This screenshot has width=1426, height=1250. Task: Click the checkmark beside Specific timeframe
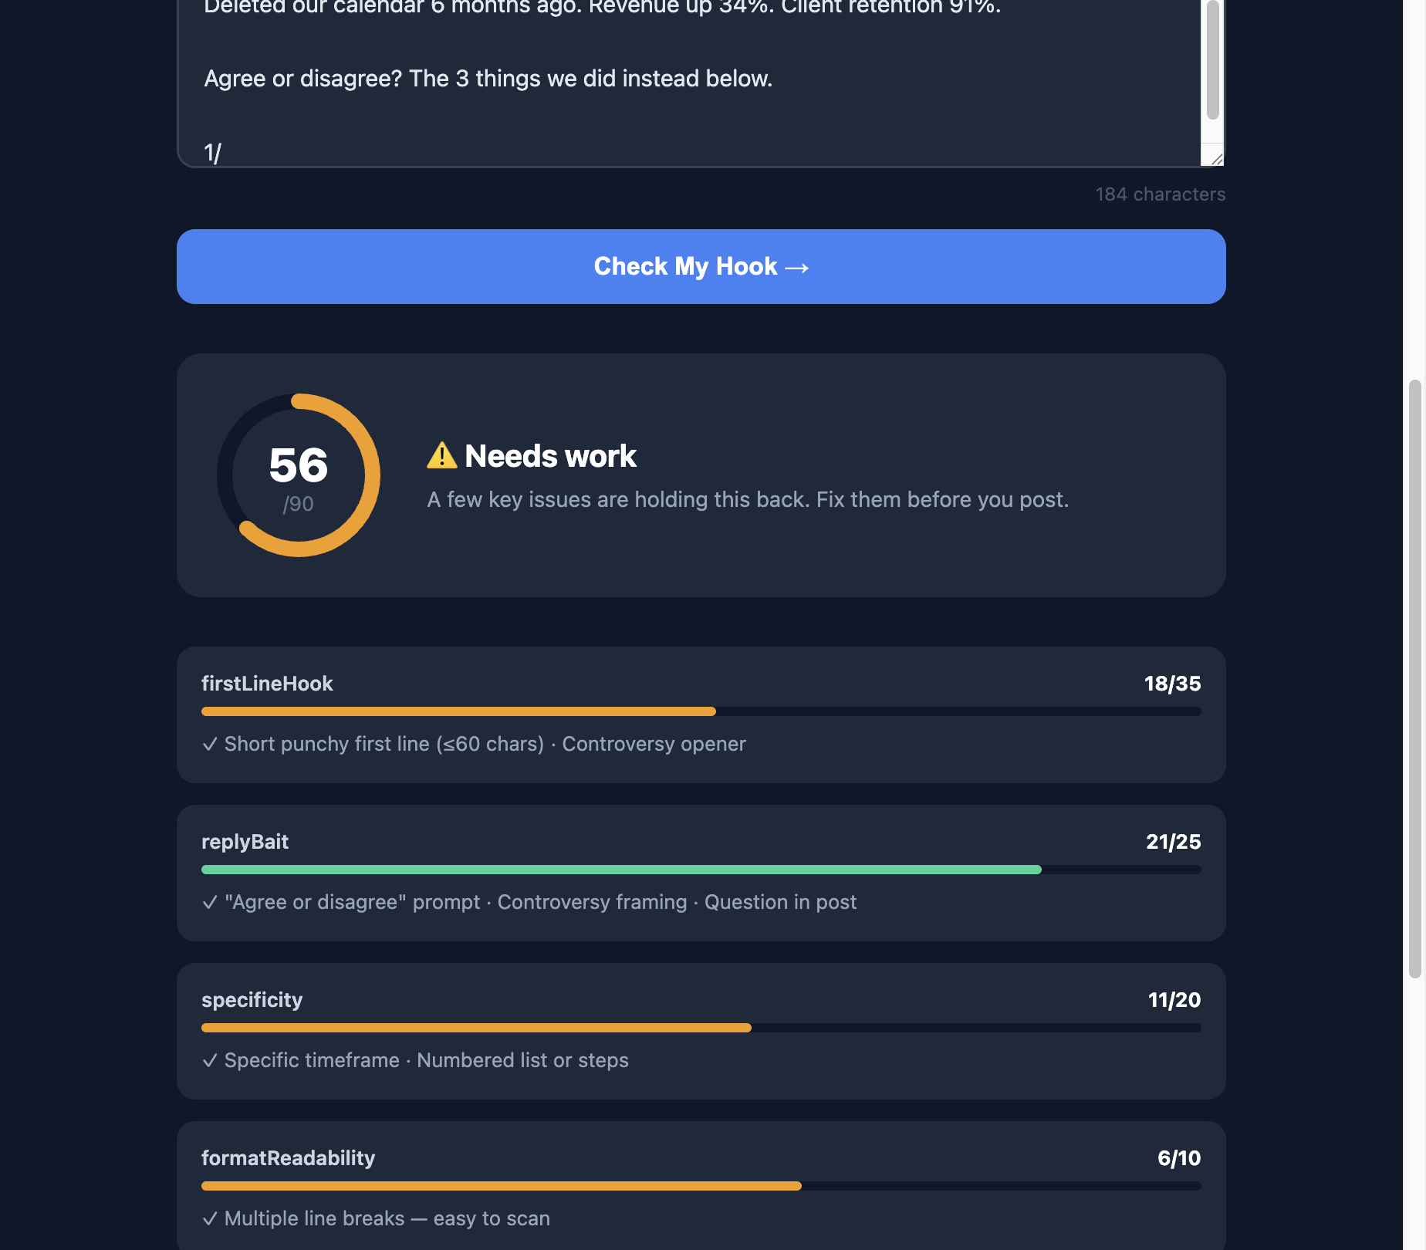(x=210, y=1061)
